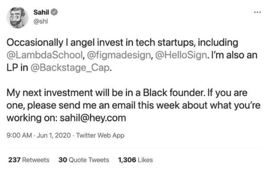Go to the @Backstage_Cap profile mention

point(70,68)
